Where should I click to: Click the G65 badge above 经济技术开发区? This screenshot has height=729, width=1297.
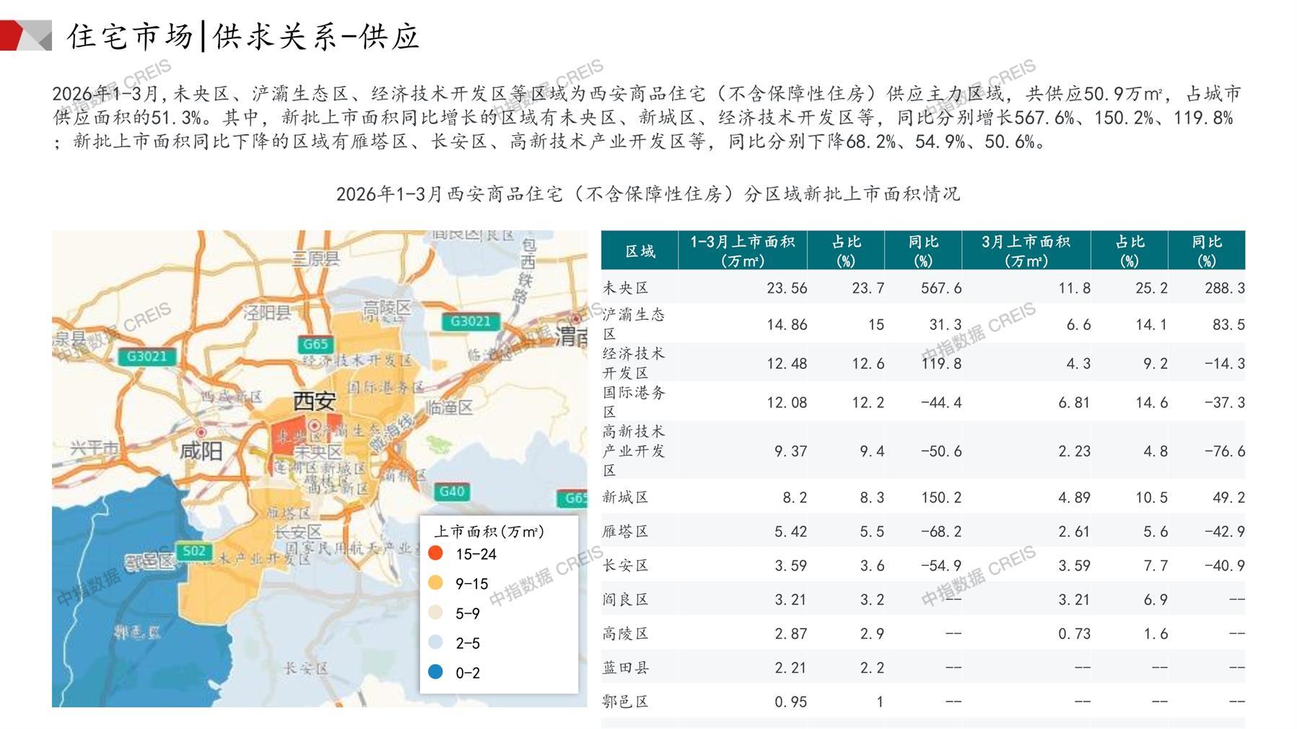pyautogui.click(x=315, y=344)
